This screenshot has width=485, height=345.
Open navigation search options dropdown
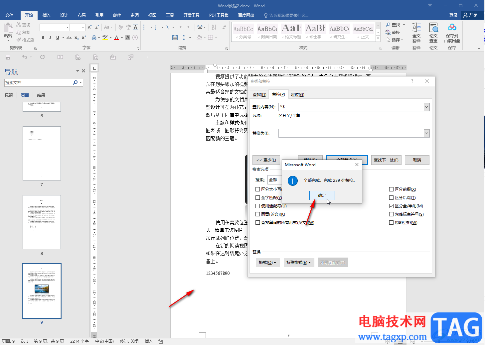pos(81,82)
